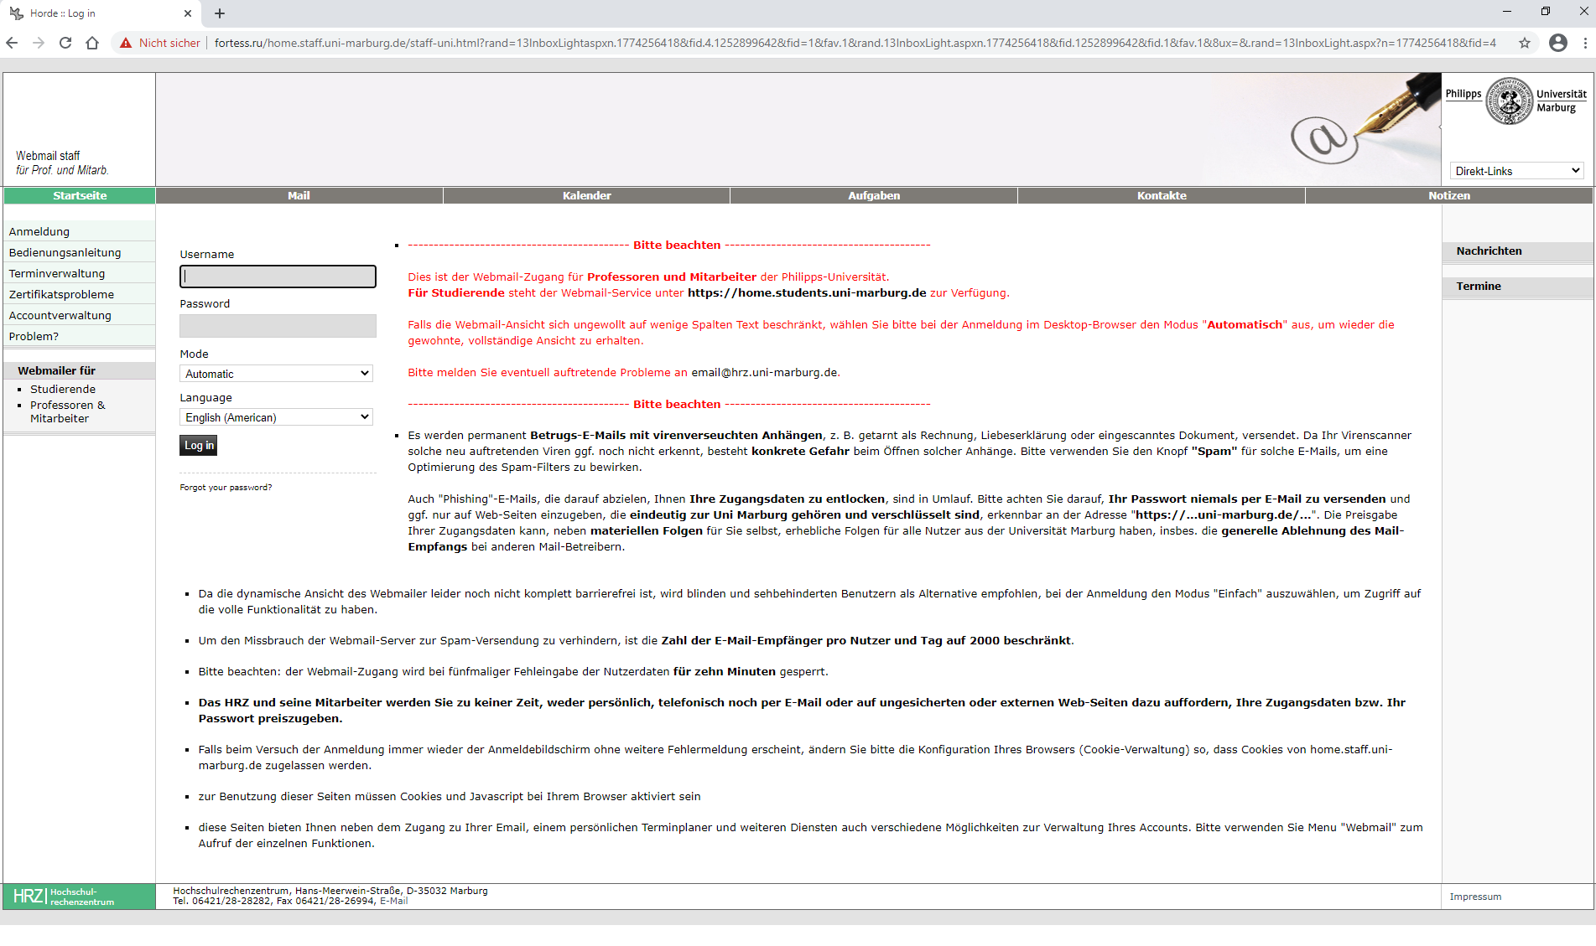This screenshot has height=946, width=1596.
Task: Click the browser address bar URL
Action: [x=855, y=43]
